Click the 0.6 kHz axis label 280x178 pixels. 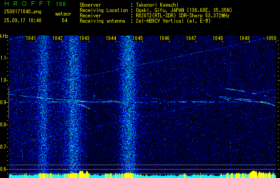[x=4, y=169]
